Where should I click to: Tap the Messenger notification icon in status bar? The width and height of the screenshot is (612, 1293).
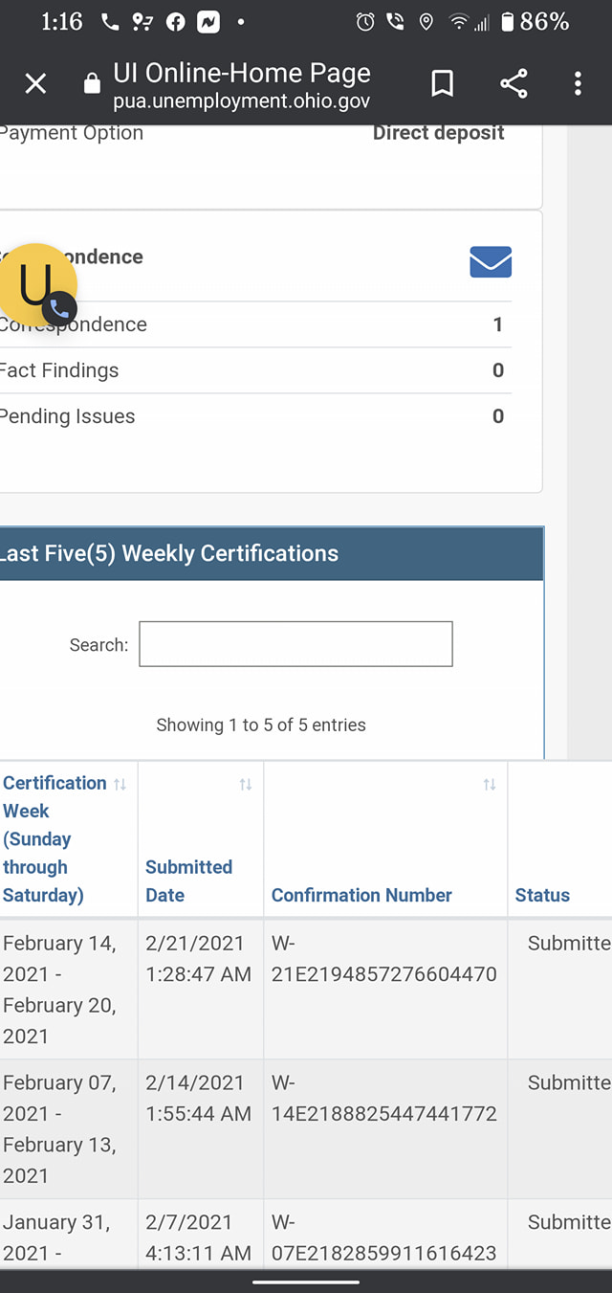tap(208, 22)
